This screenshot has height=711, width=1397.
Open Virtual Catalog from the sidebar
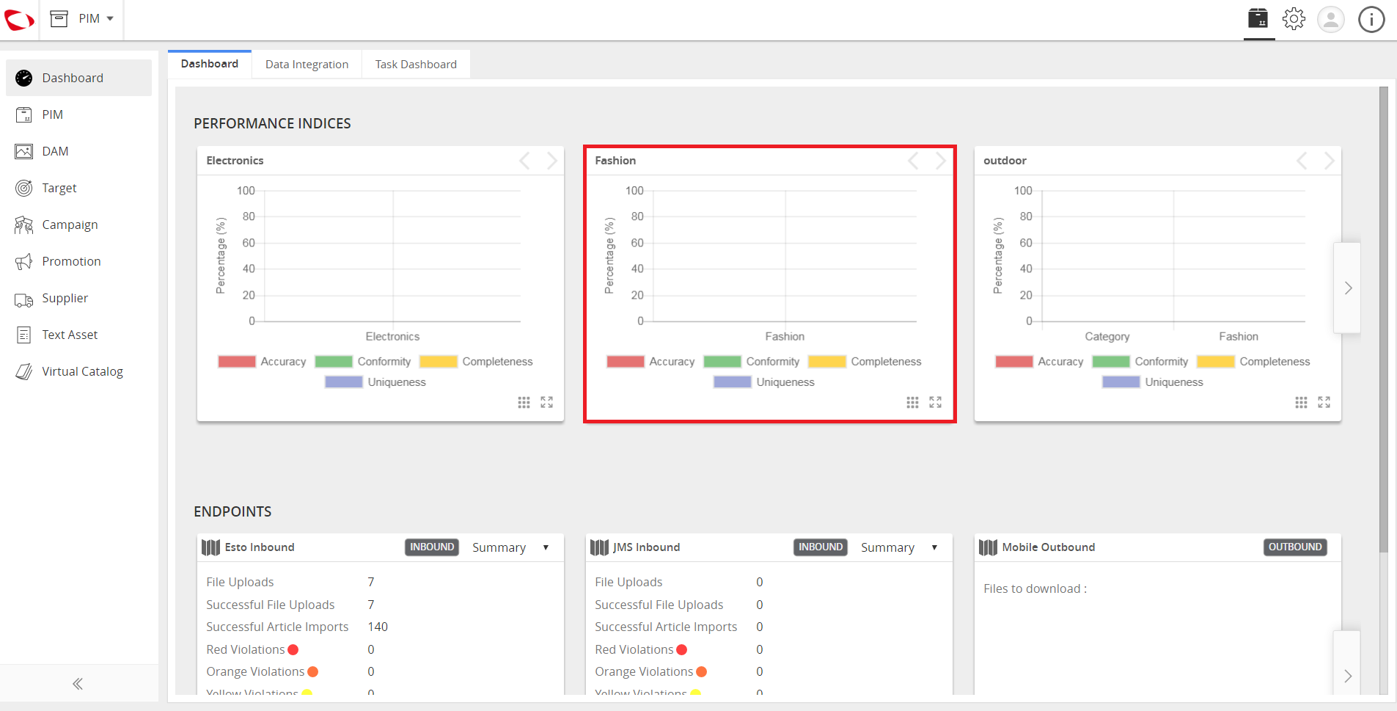(79, 371)
